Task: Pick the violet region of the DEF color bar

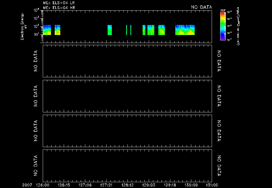Action: click(223, 39)
